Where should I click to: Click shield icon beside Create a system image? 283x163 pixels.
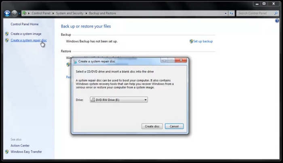[x=7, y=34]
